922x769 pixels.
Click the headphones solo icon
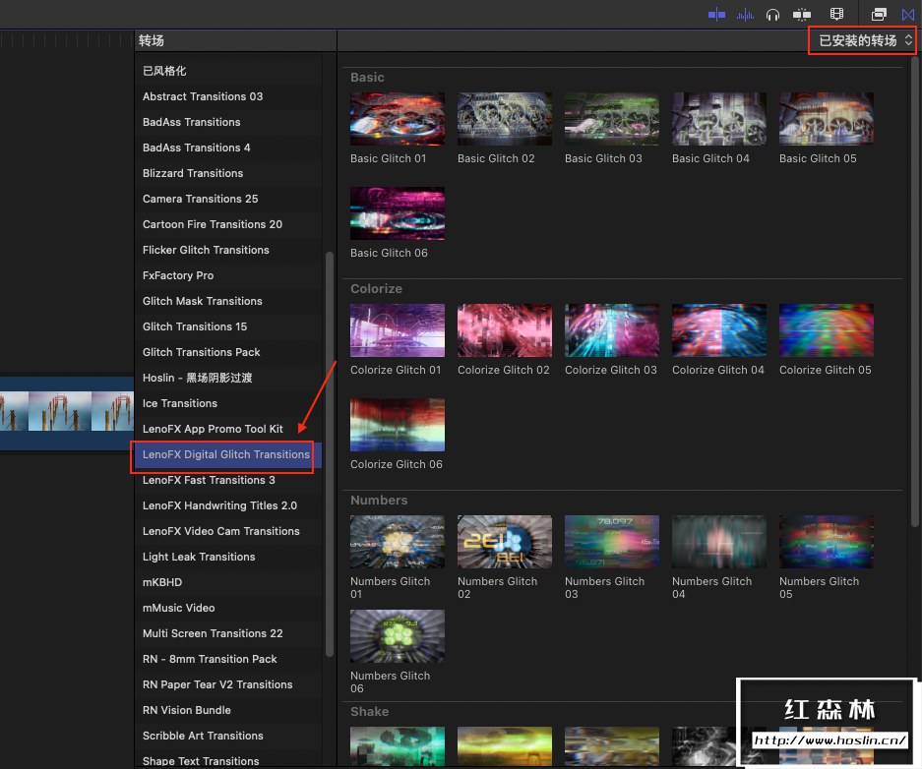773,14
